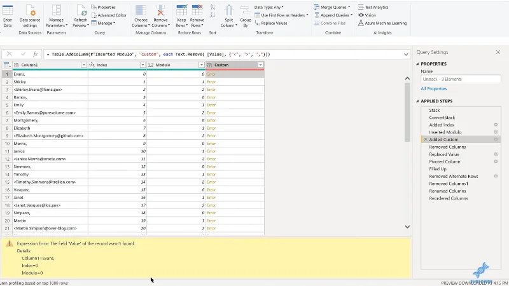Screen dimensions: 509x286
Task: Open query Properties
Action: (104, 7)
